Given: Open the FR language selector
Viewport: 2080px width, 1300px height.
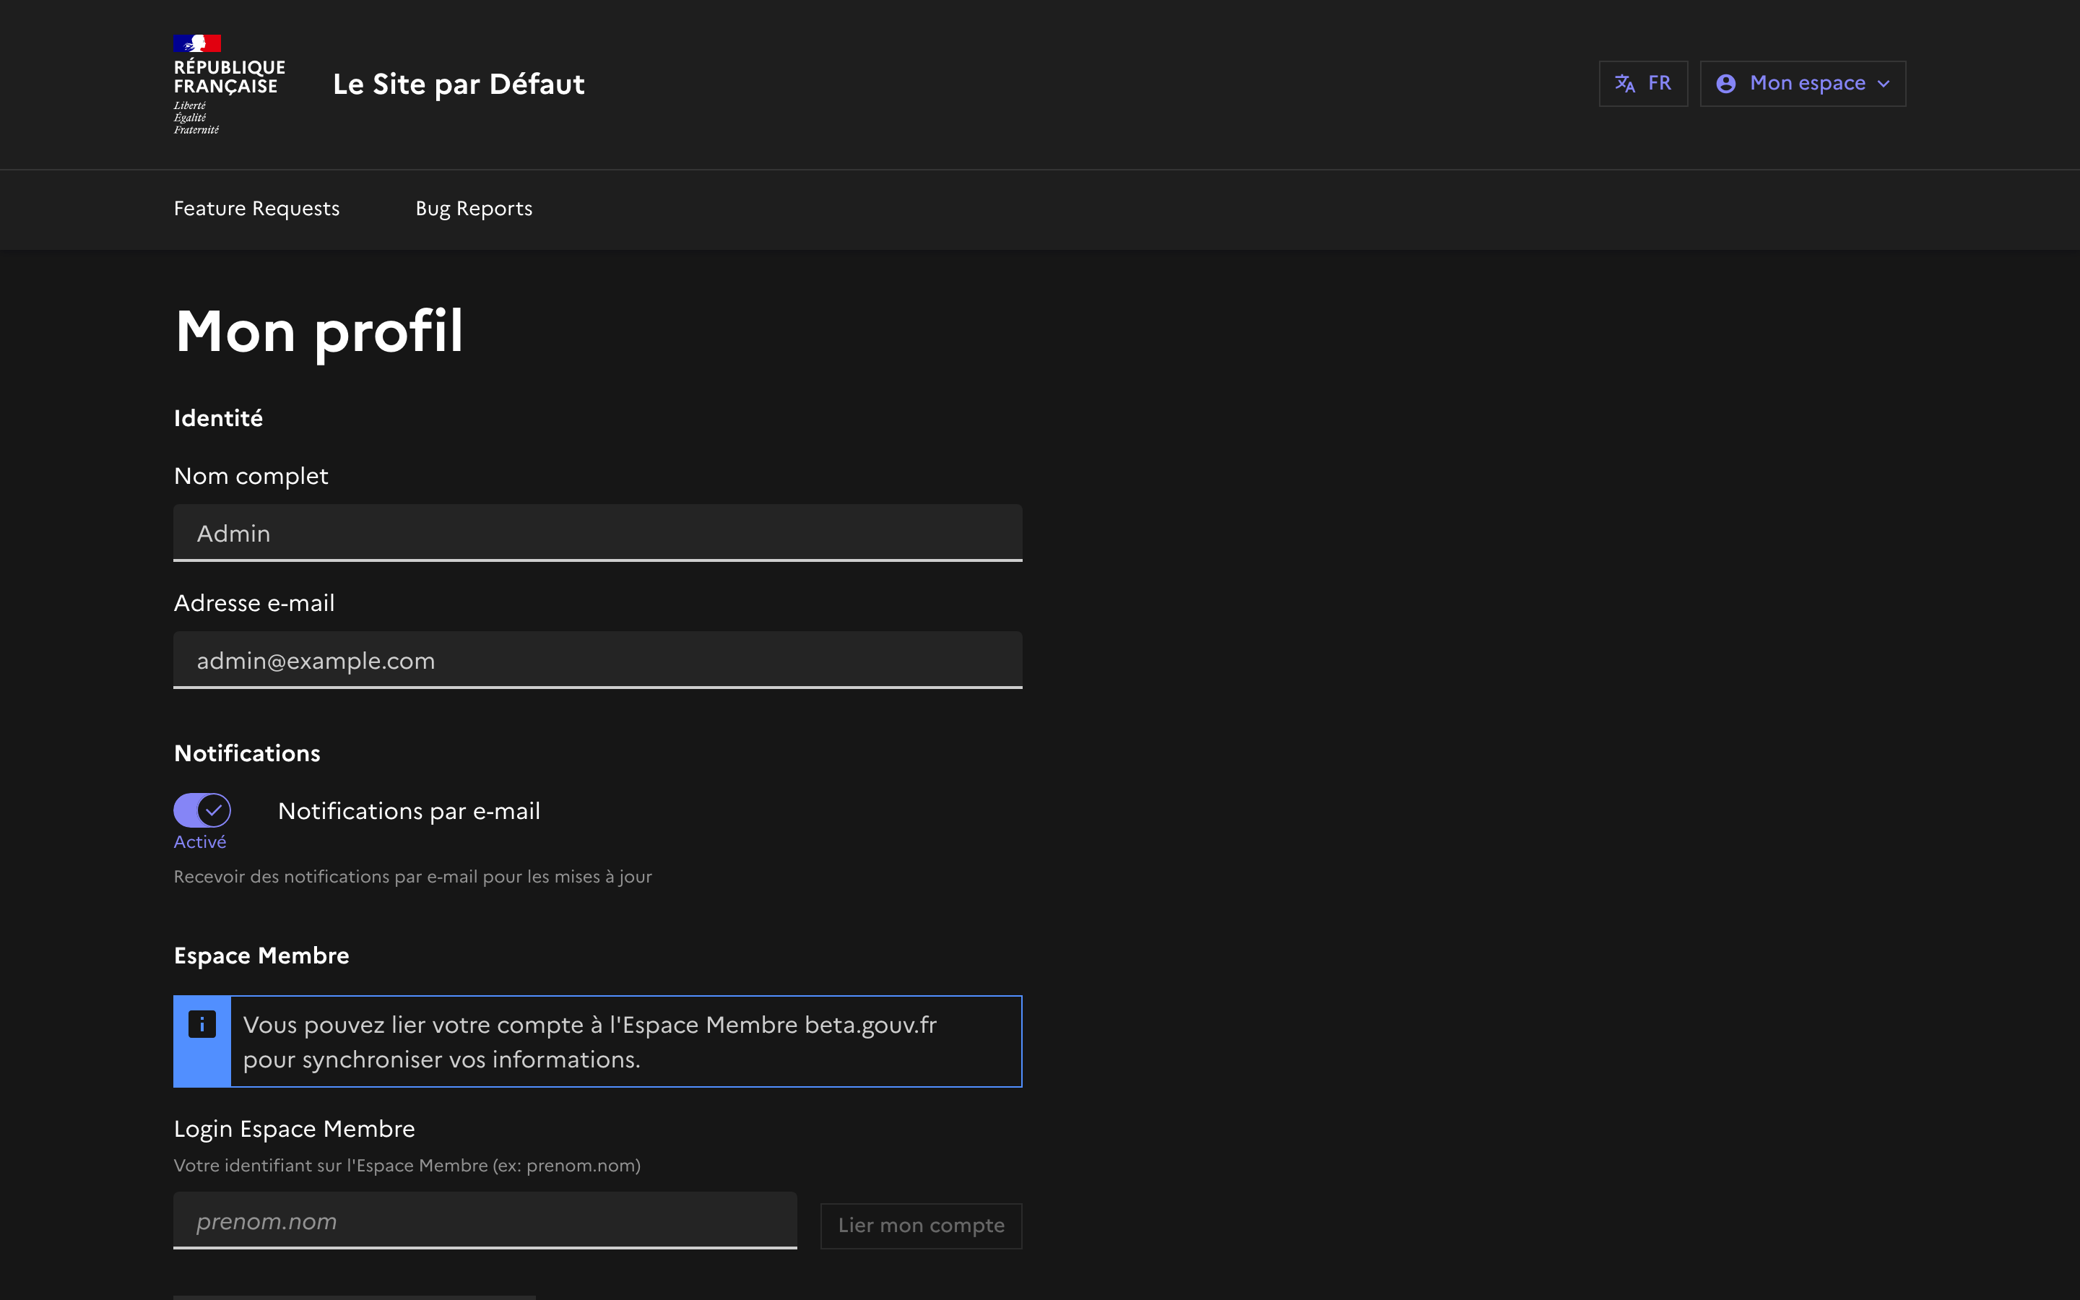Looking at the screenshot, I should point(1642,83).
